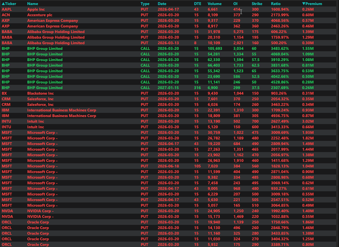This screenshot has height=247, width=339.
Task: Click the strike value 560
Action: tap(255, 166)
